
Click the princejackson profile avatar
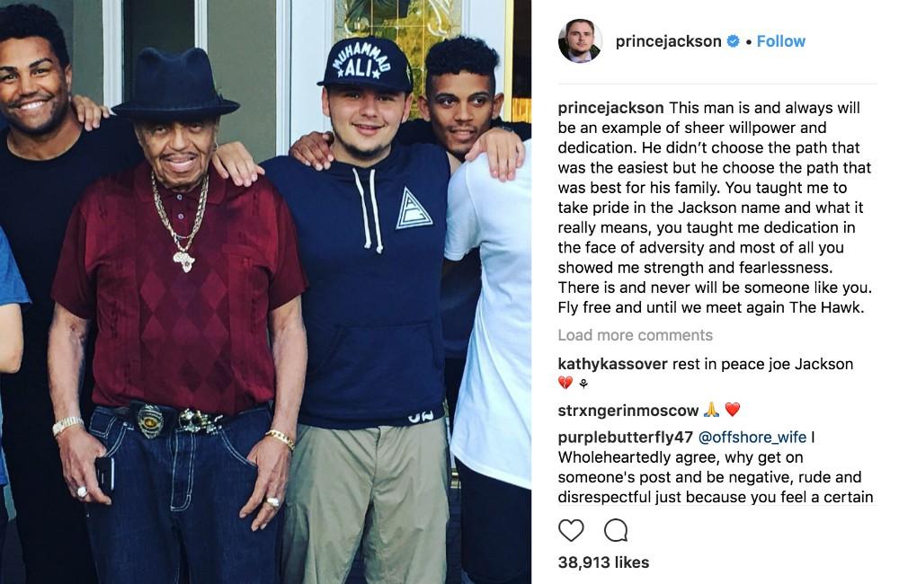pos(580,41)
